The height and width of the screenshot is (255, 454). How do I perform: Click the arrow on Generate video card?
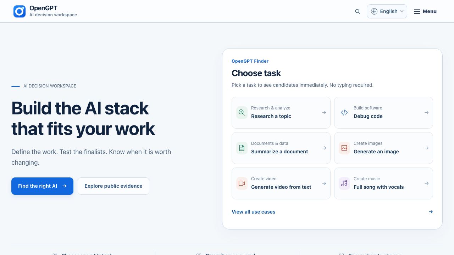point(324,183)
